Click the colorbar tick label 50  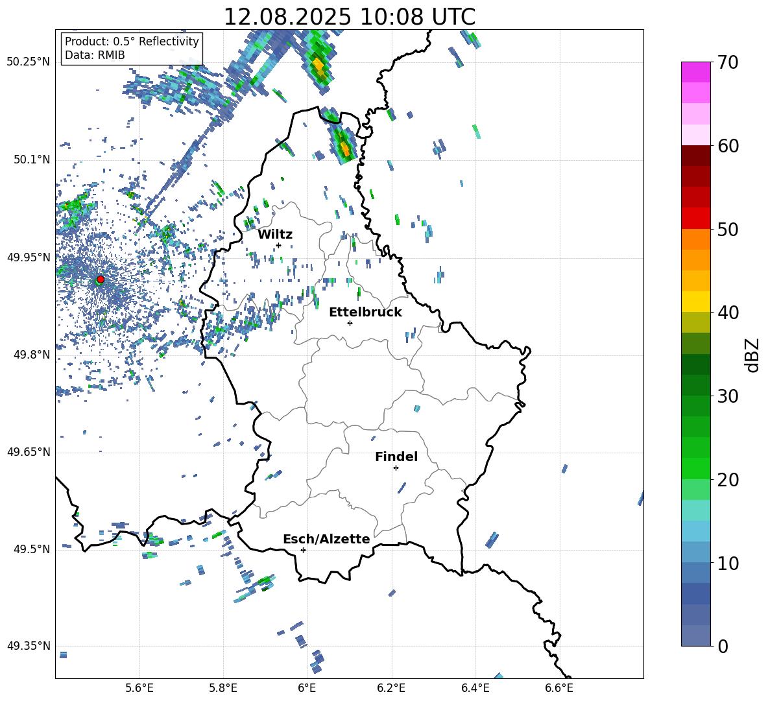[728, 230]
